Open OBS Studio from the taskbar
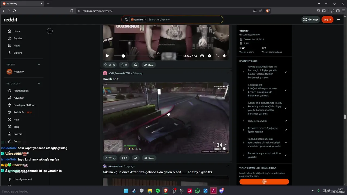This screenshot has width=347, height=195. (174, 191)
